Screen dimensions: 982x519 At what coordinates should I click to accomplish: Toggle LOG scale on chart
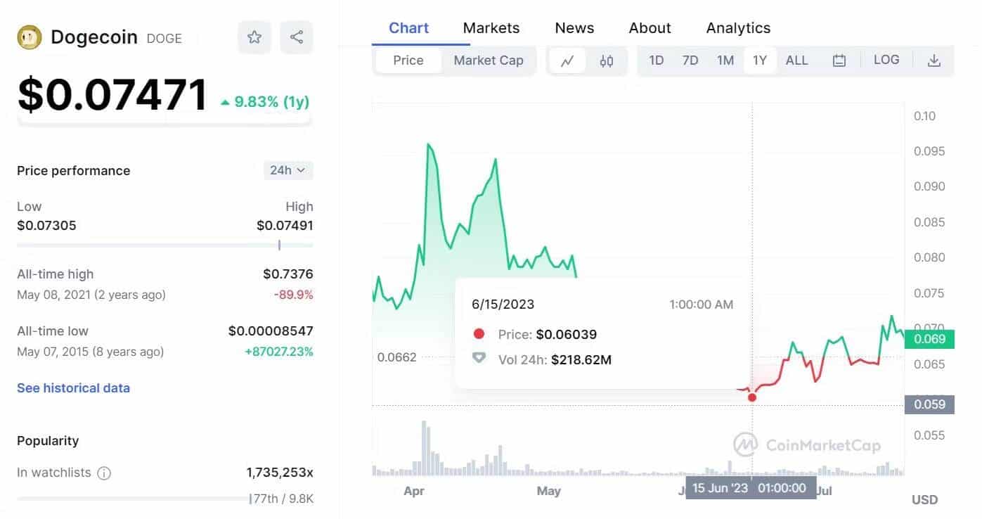(x=886, y=60)
